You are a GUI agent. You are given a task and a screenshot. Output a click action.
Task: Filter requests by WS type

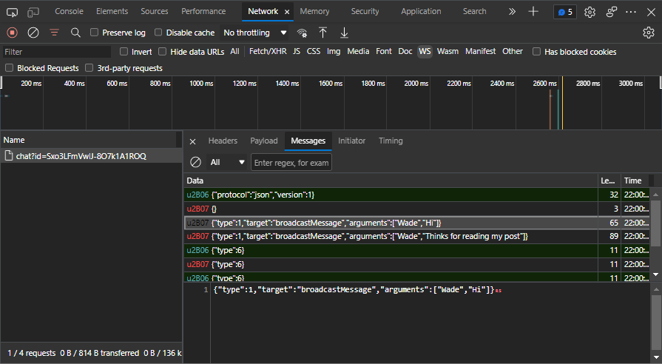click(425, 51)
